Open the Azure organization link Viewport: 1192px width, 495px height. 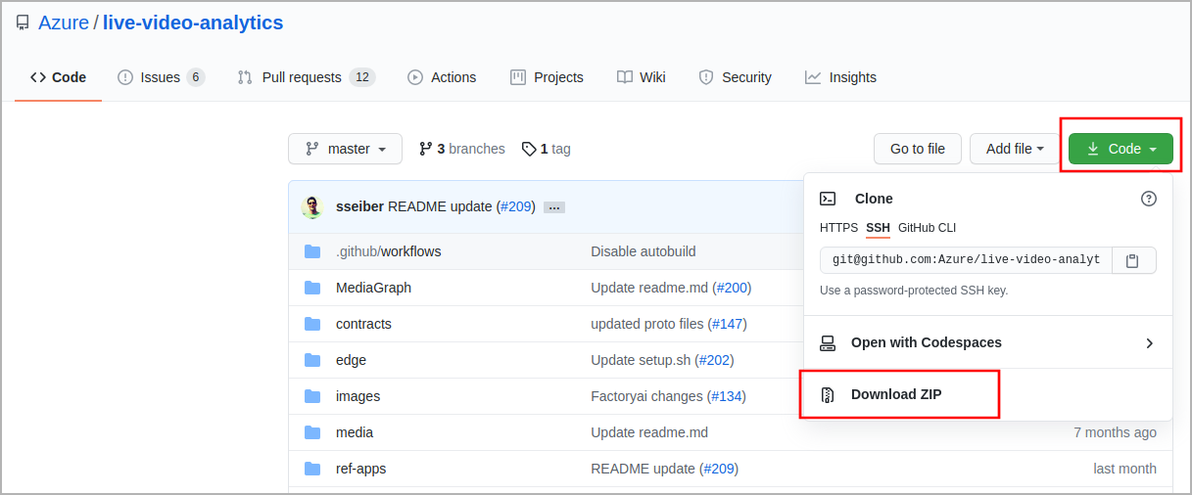click(x=64, y=22)
